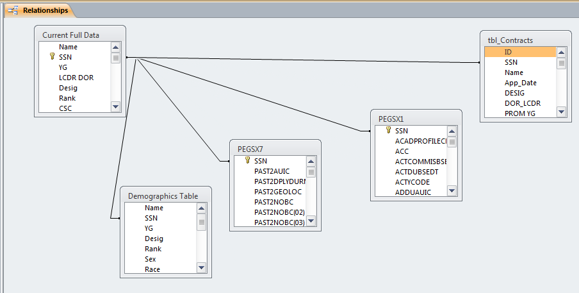Click scrollbar thumb in PEGSX7 list
Image resolution: width=579 pixels, height=293 pixels.
click(x=311, y=172)
